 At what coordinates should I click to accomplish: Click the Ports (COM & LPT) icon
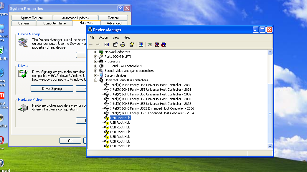tap(101, 57)
